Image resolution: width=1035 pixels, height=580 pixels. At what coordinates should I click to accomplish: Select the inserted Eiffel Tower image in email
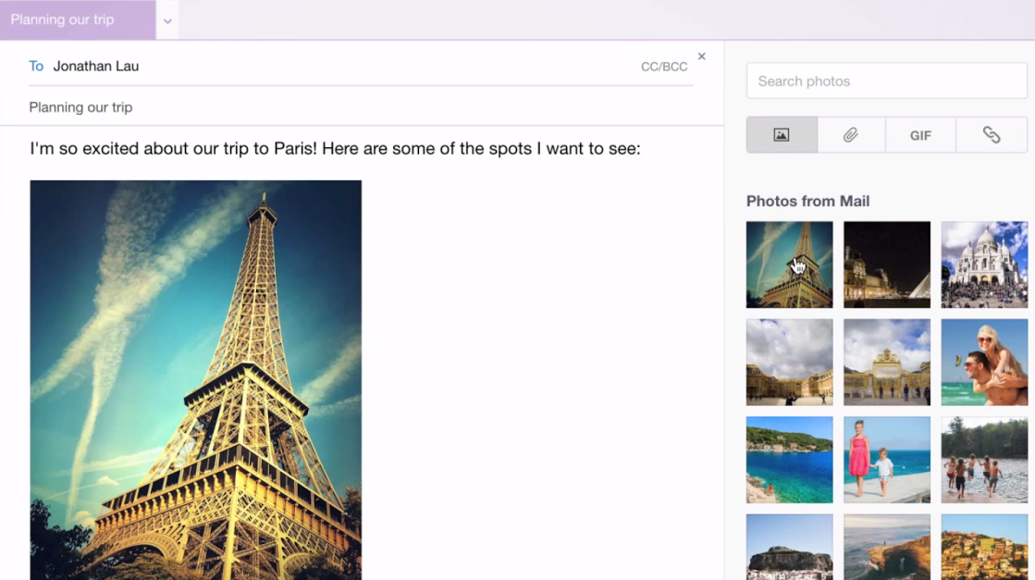(195, 379)
